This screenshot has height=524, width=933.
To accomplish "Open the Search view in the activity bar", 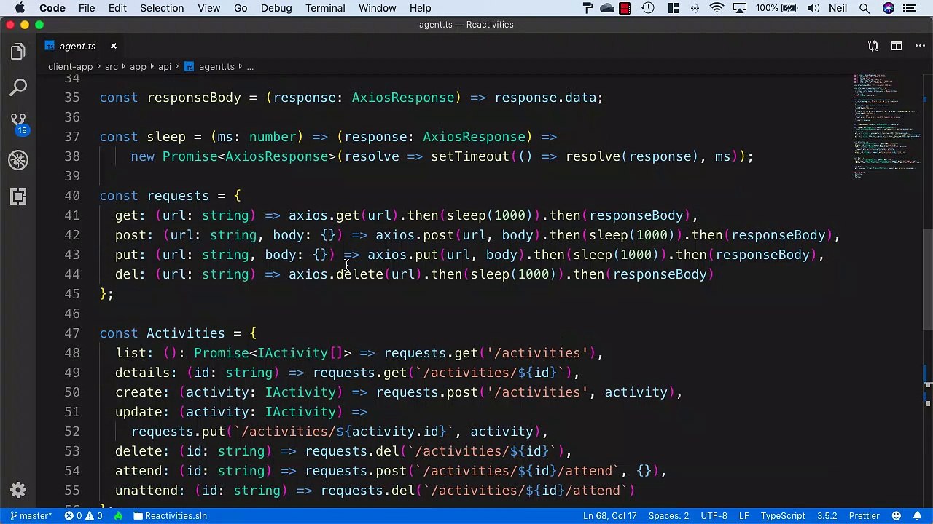I will coord(18,88).
